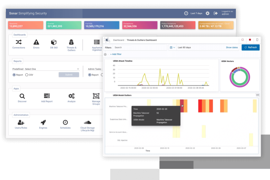Expand the Predefined - Select One dropdown
This screenshot has width=270, height=180.
(x=45, y=69)
